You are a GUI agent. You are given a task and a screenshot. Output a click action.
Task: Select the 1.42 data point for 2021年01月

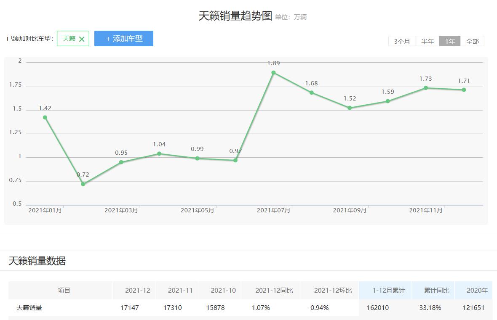(x=44, y=118)
